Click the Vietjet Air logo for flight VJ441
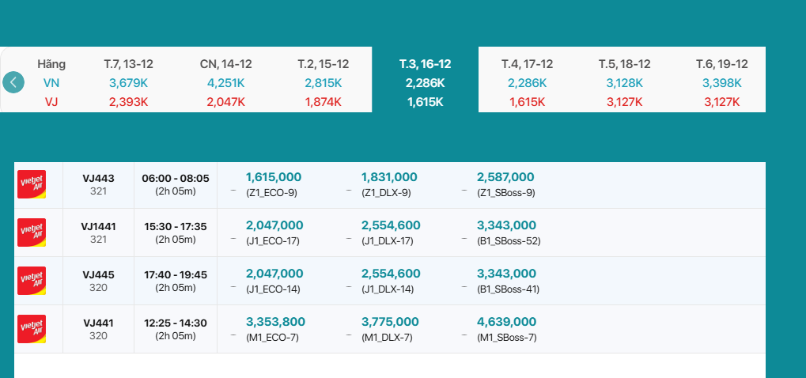806x378 pixels. [32, 329]
